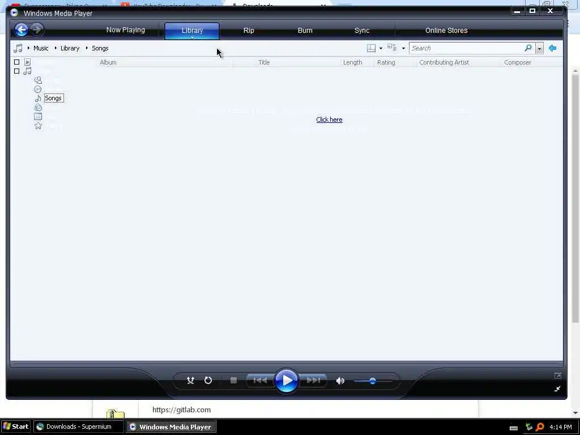Click the keyboard icon in system tray
Viewport: 580px width, 435px height.
(x=513, y=428)
